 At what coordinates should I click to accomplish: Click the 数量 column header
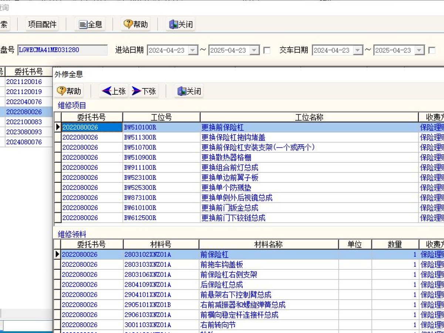pos(395,244)
